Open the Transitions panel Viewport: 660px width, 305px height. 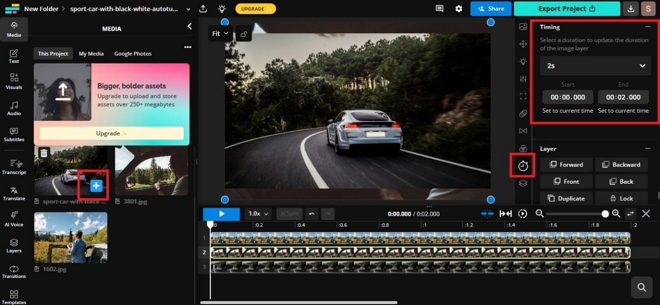[14, 271]
